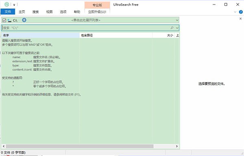This screenshot has height=156, width=244.
Task: Select the 立即升级(U)! tab
Action: click(x=97, y=12)
